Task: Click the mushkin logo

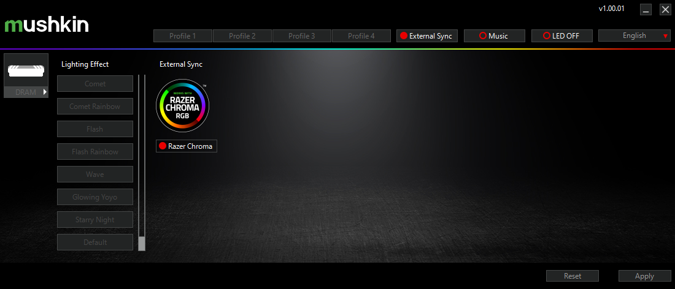Action: 47,25
